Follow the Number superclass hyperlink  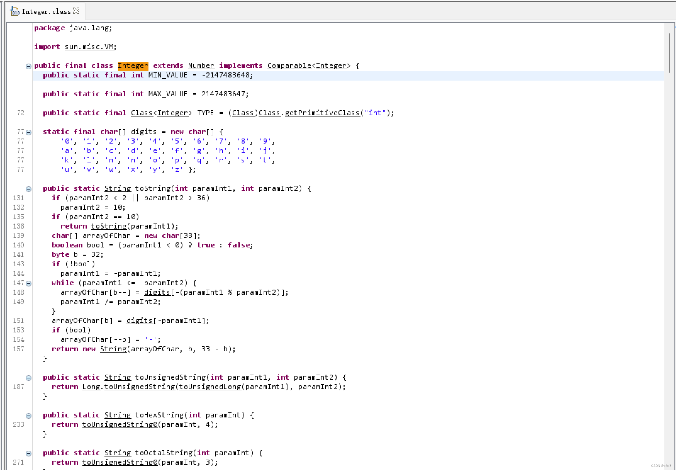pos(201,65)
